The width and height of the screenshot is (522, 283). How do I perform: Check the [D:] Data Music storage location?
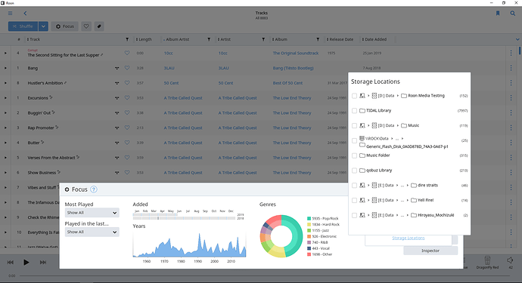354,125
